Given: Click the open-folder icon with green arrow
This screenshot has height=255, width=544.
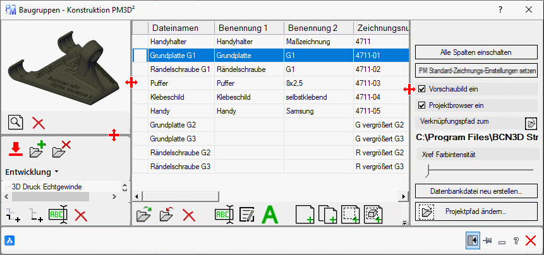Looking at the screenshot, I should coord(145,214).
